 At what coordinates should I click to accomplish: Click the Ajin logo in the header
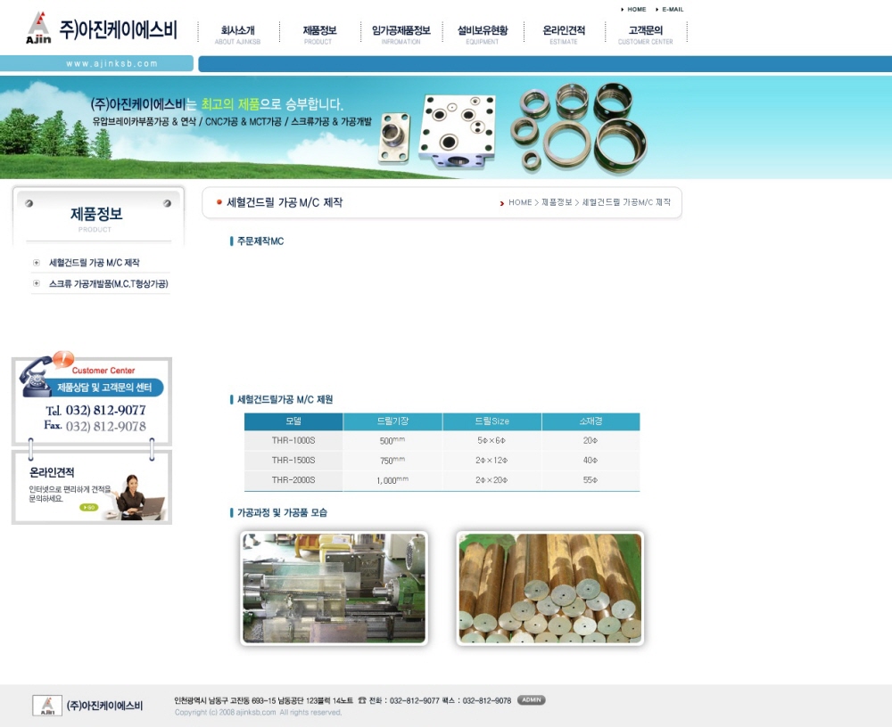point(39,29)
